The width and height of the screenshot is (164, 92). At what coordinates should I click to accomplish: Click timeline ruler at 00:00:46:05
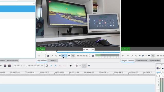pyautogui.click(x=89, y=72)
